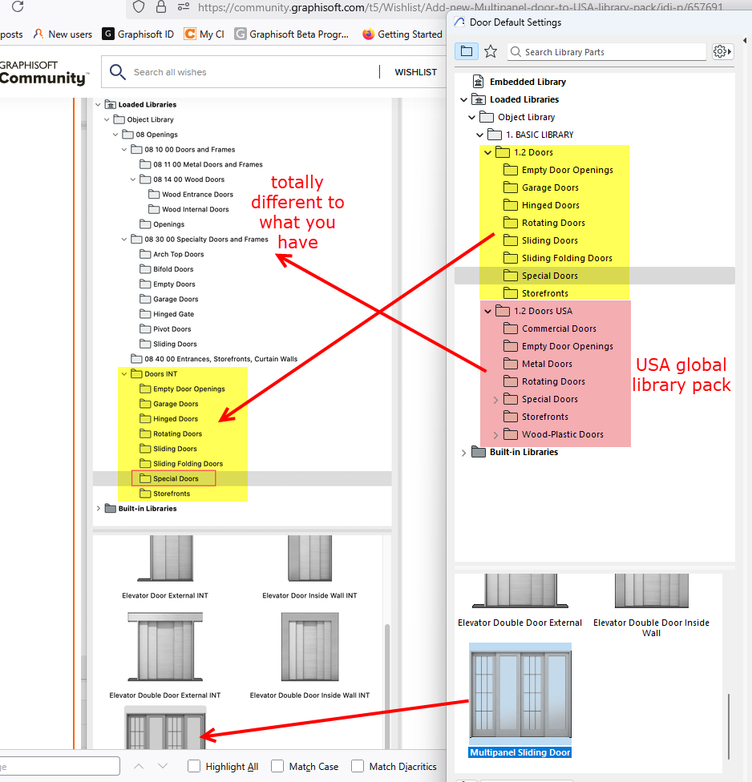Collapse 08 14 00 Wood Doors in webpage image
The width and height of the screenshot is (752, 782).
pyautogui.click(x=133, y=179)
